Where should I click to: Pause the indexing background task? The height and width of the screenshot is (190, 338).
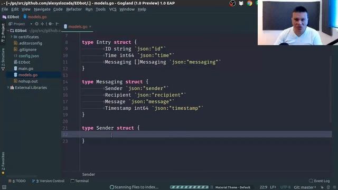coord(212,187)
